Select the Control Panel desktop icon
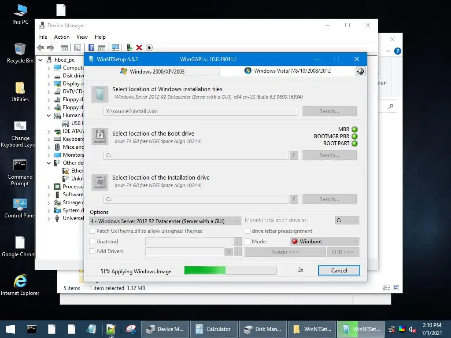 (x=20, y=208)
